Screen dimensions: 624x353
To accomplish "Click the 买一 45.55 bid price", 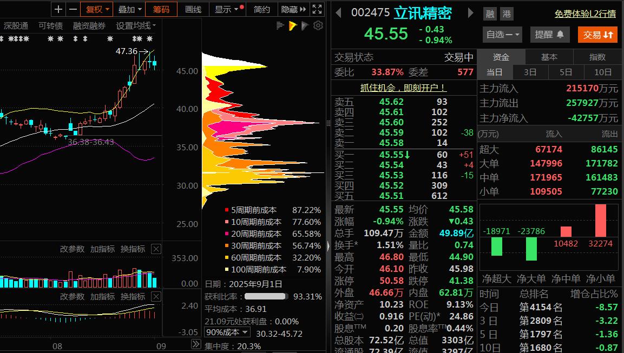I will [391, 155].
